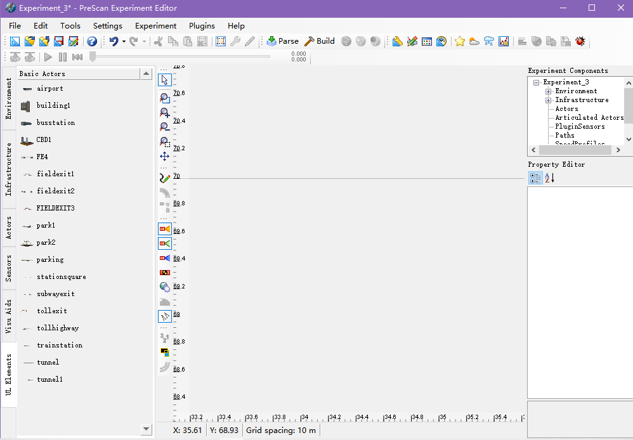Viewport: 633px width, 440px height.
Task: Click the rain cloud icon
Action: (488, 41)
